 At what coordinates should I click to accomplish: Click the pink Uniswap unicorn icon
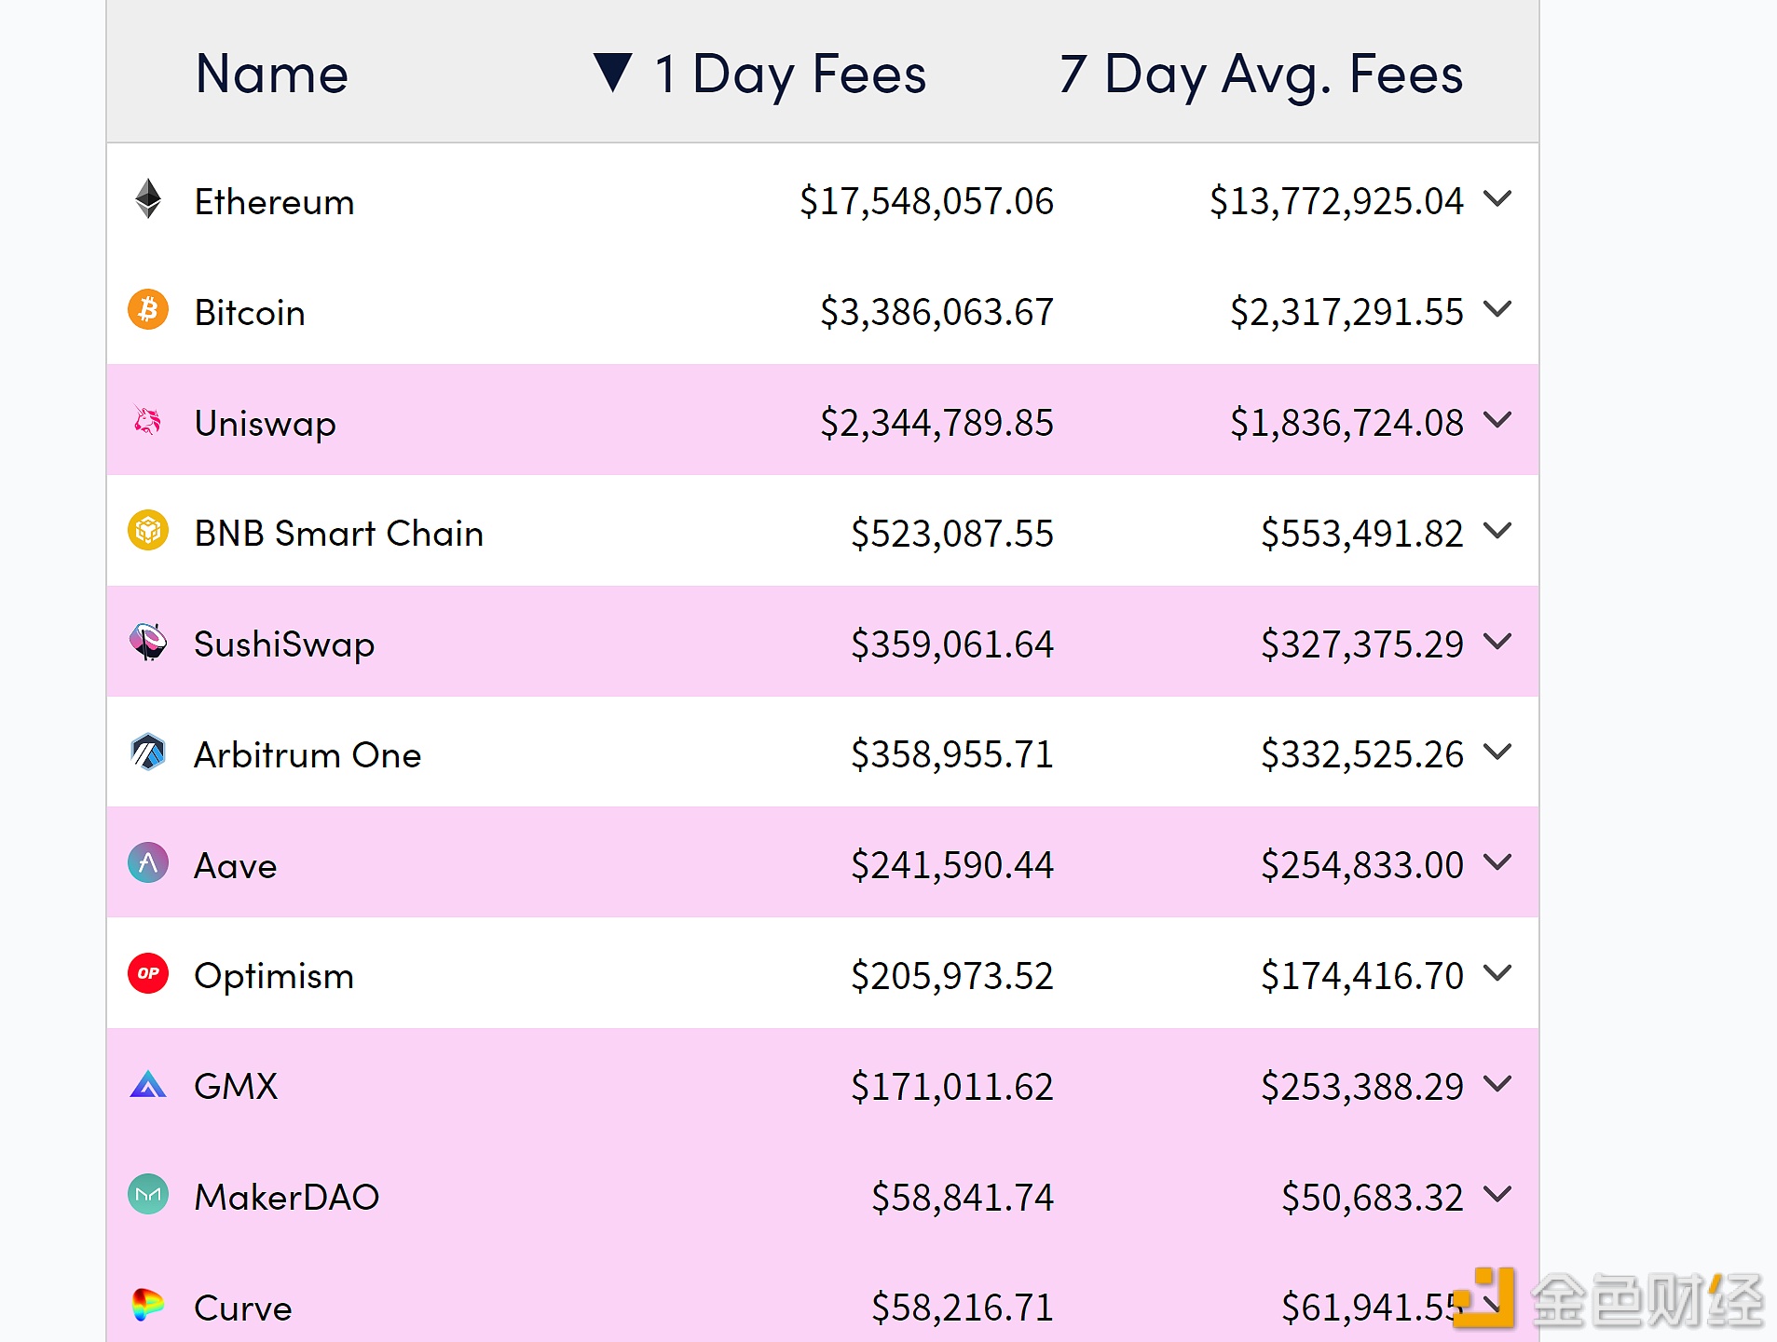pyautogui.click(x=148, y=421)
